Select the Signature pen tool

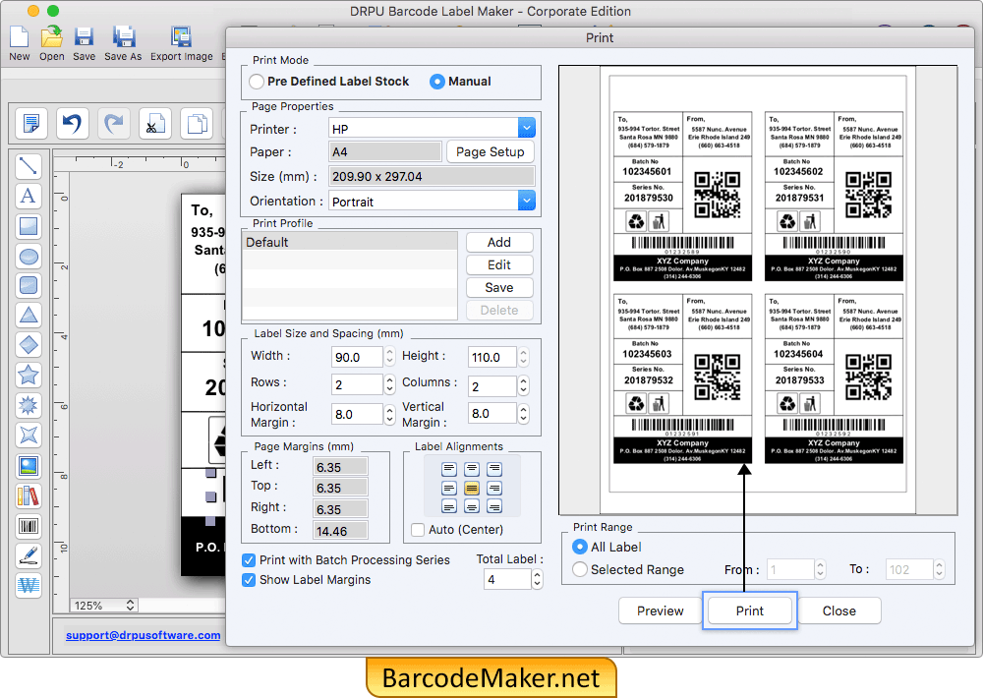(x=29, y=555)
